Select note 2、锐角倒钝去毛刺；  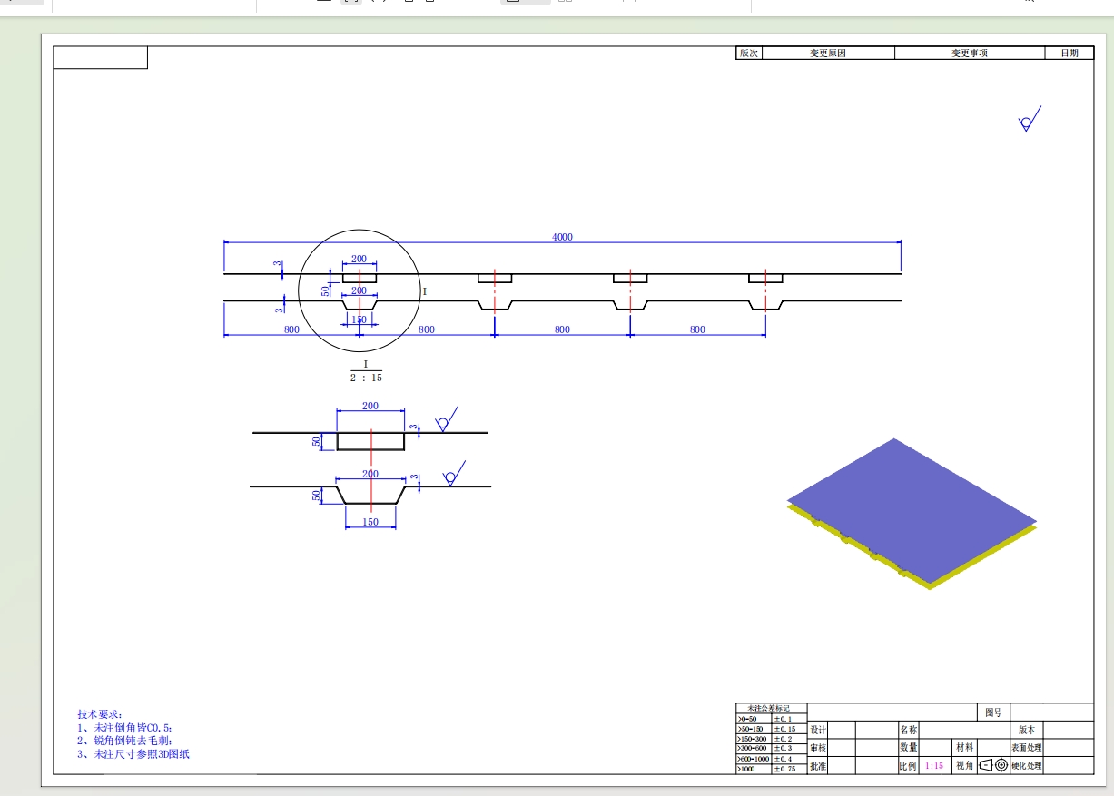click(x=125, y=741)
